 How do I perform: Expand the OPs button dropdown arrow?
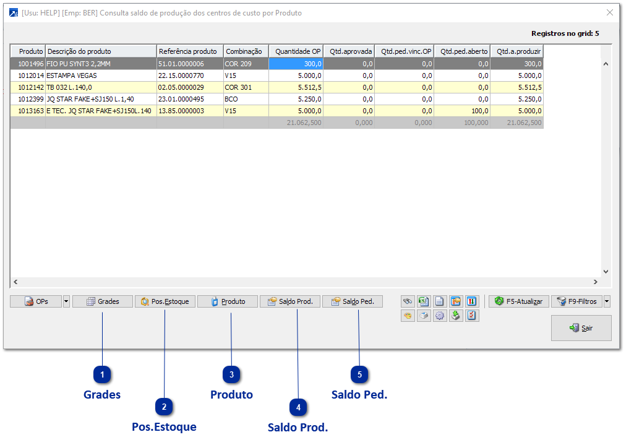coord(66,301)
